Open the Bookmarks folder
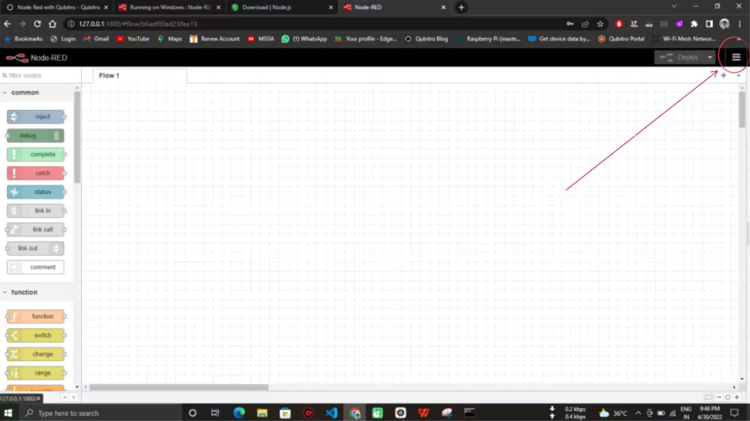The width and height of the screenshot is (750, 421). click(23, 39)
